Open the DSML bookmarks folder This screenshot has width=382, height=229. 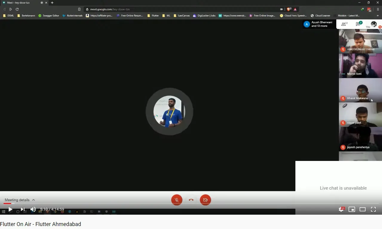[x=8, y=16]
